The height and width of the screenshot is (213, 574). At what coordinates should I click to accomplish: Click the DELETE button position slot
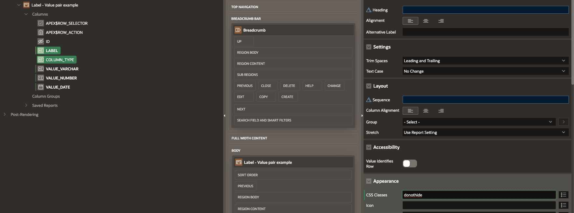point(289,86)
